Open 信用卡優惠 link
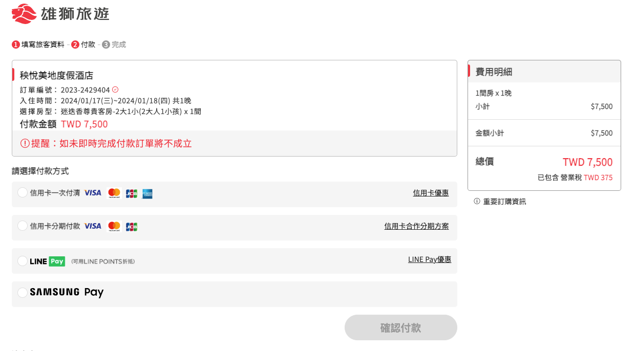636x351 pixels. coord(431,193)
